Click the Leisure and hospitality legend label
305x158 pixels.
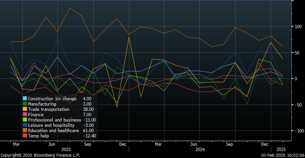(51, 125)
